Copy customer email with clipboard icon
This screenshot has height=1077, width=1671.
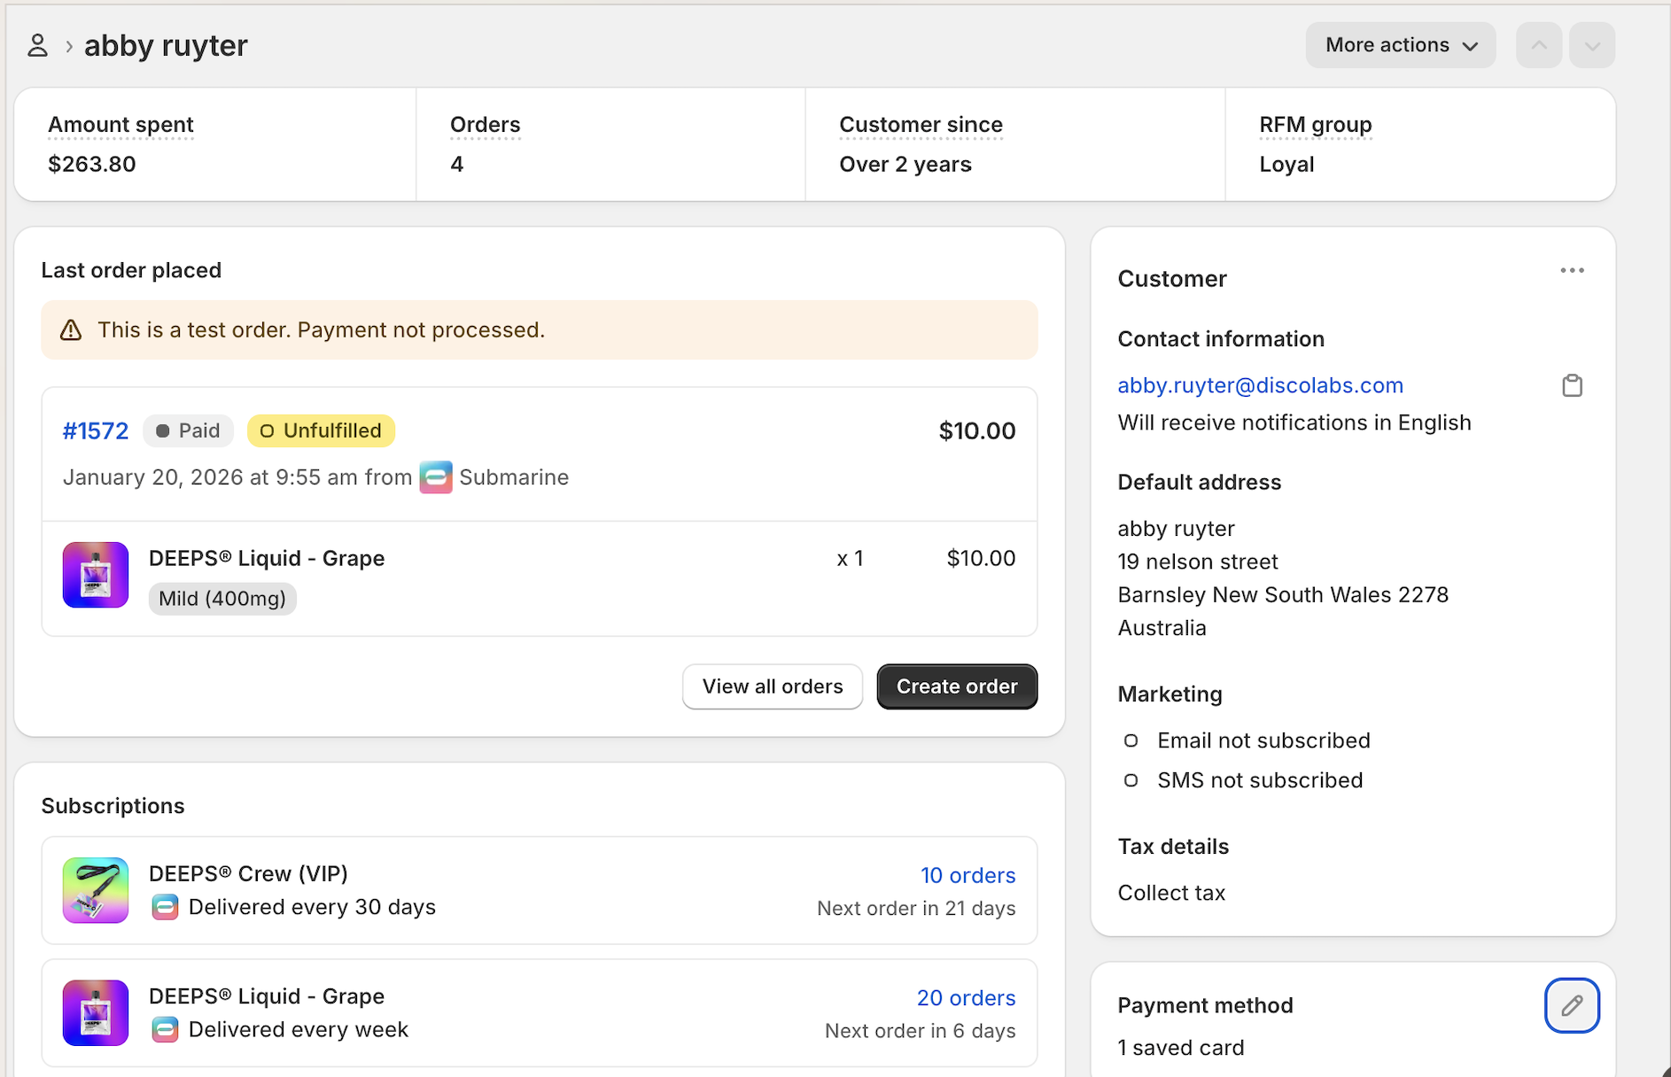(1572, 385)
